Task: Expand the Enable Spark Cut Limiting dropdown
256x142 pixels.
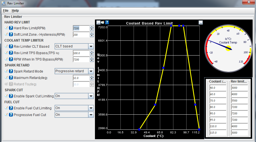Action: pyautogui.click(x=91, y=96)
